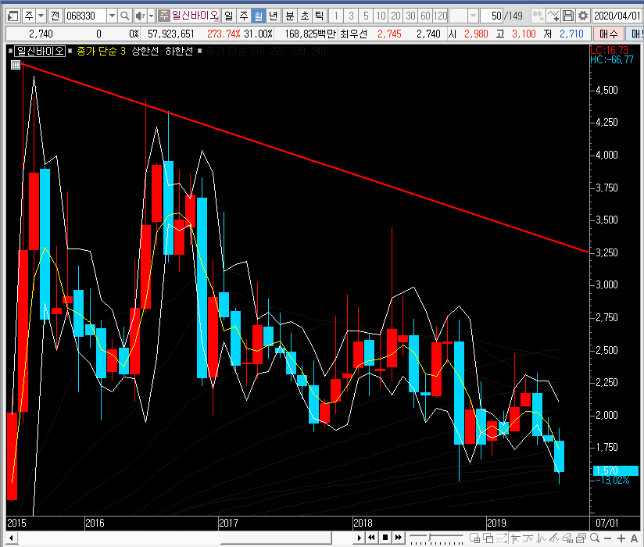Select interval 5 button
Image resolution: width=644 pixels, height=547 pixels.
click(366, 16)
